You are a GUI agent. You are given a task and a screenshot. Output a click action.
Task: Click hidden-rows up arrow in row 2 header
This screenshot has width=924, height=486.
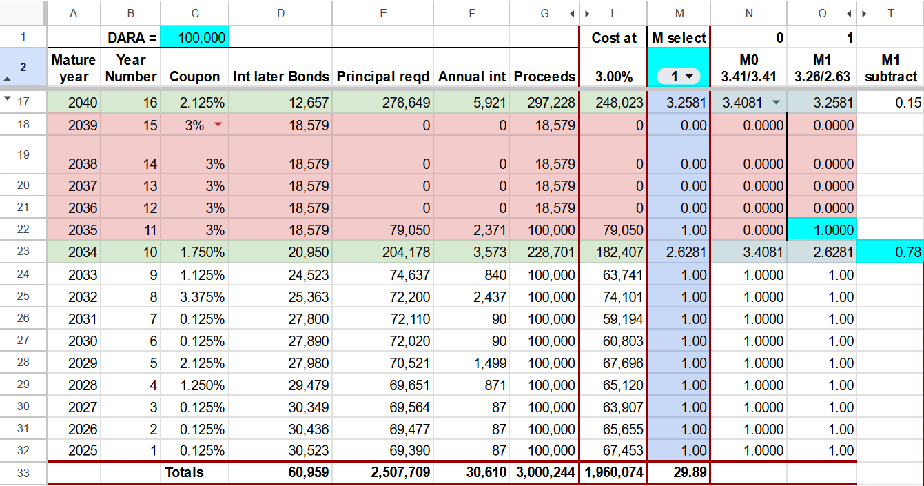point(8,80)
